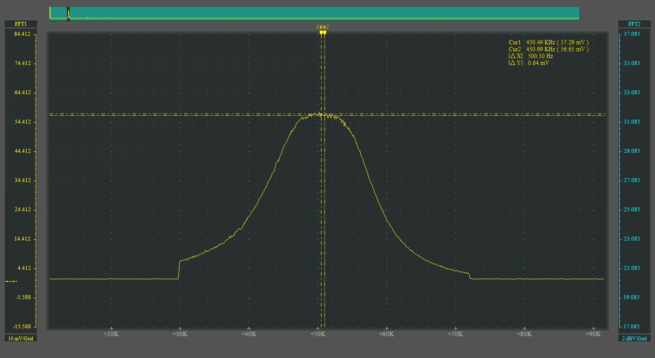Click the teal full-spectrum overview bar
This screenshot has width=655, height=358.
[315, 13]
